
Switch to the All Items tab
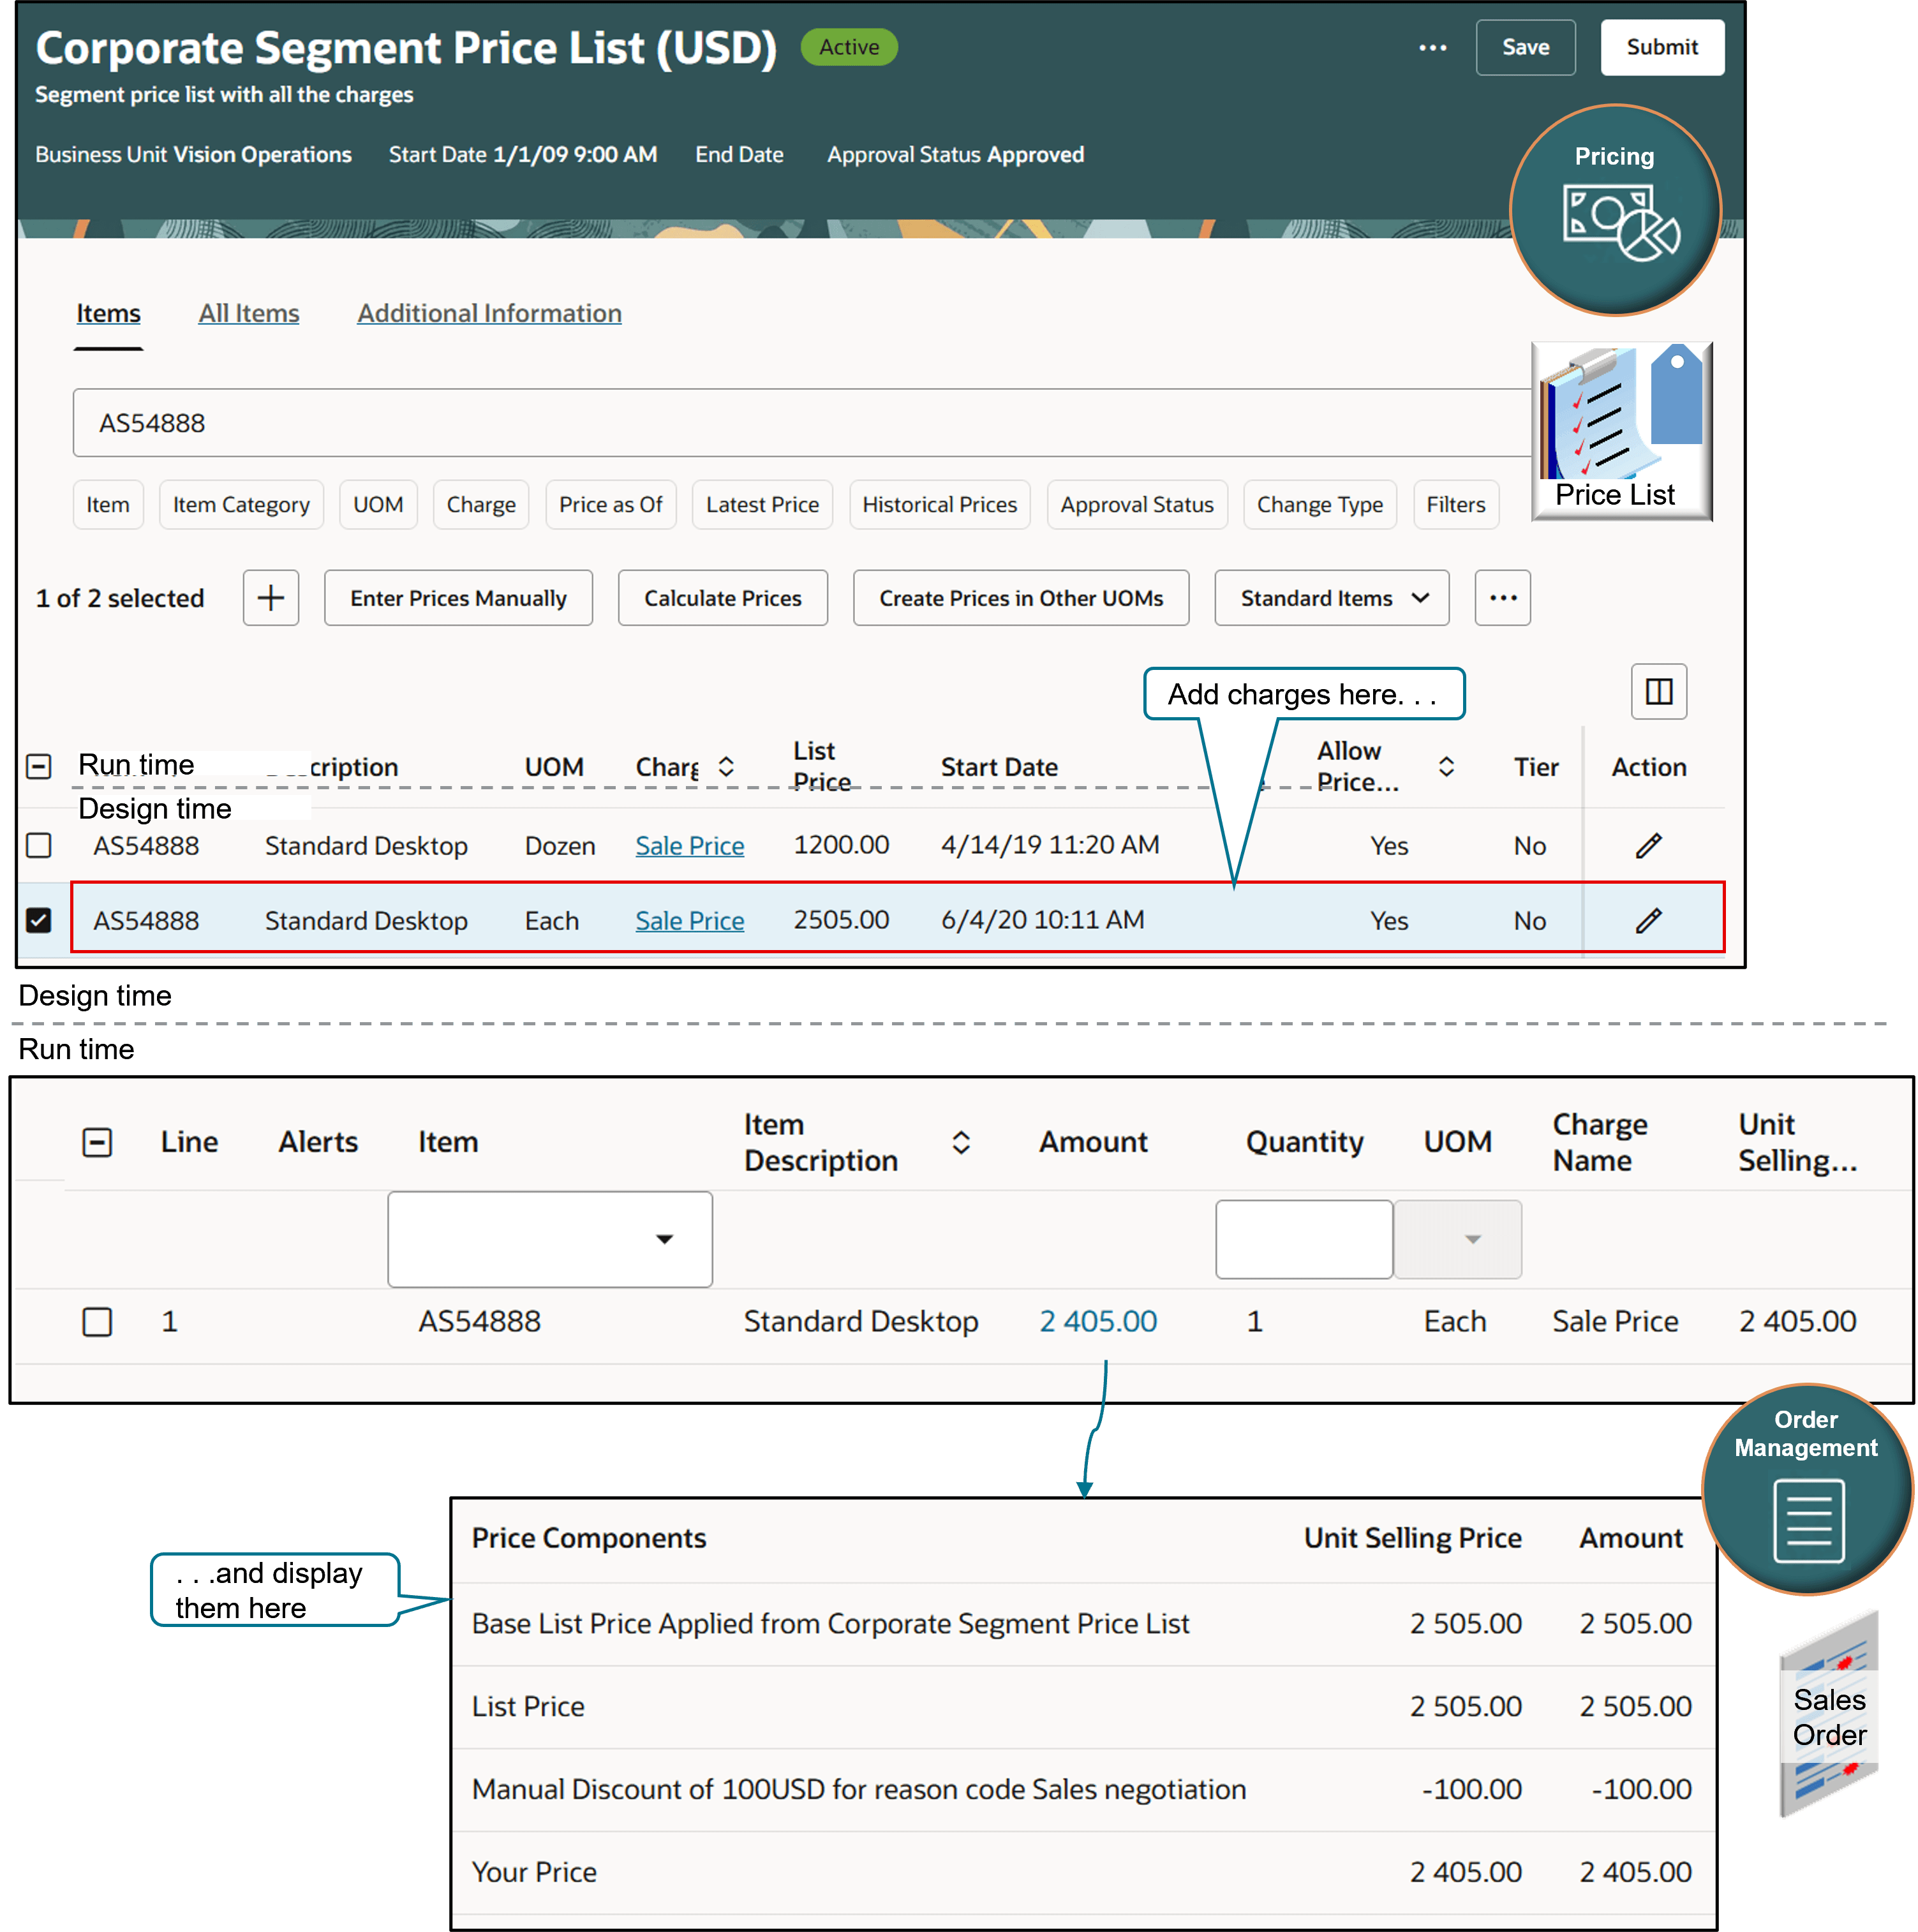pos(248,313)
